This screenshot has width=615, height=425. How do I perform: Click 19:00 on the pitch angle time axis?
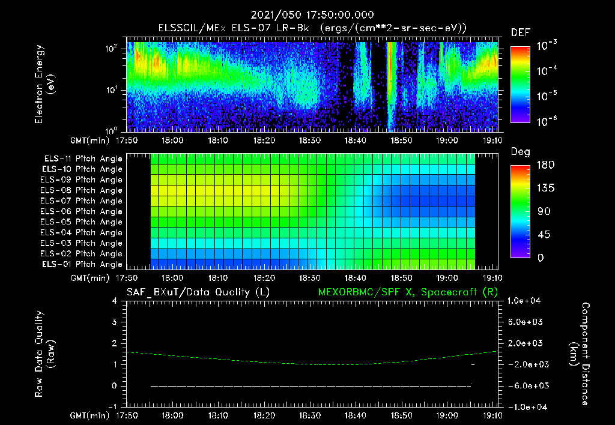[447, 278]
